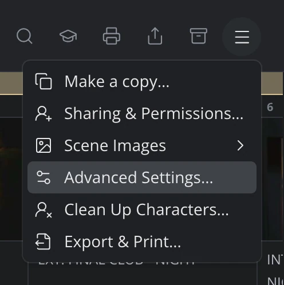The height and width of the screenshot is (285, 284).
Task: Click the copy icon beside Make a copy
Action: pyautogui.click(x=44, y=81)
